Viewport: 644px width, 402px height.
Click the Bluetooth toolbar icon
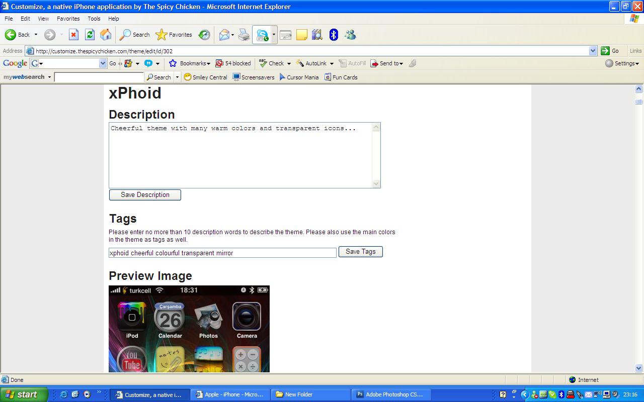(334, 35)
